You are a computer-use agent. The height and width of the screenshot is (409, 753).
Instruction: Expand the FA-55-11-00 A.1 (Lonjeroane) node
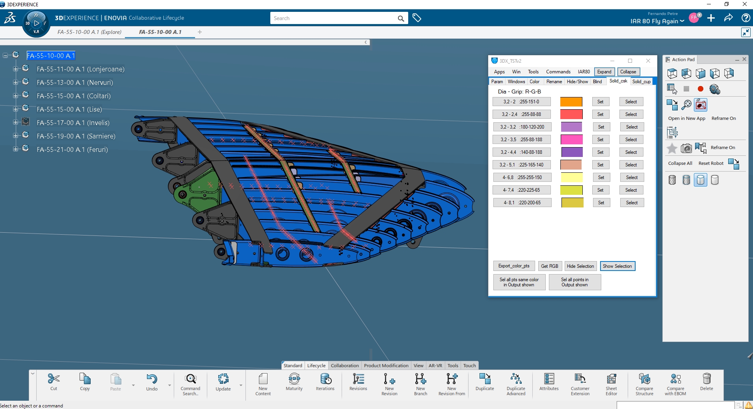[x=16, y=69]
